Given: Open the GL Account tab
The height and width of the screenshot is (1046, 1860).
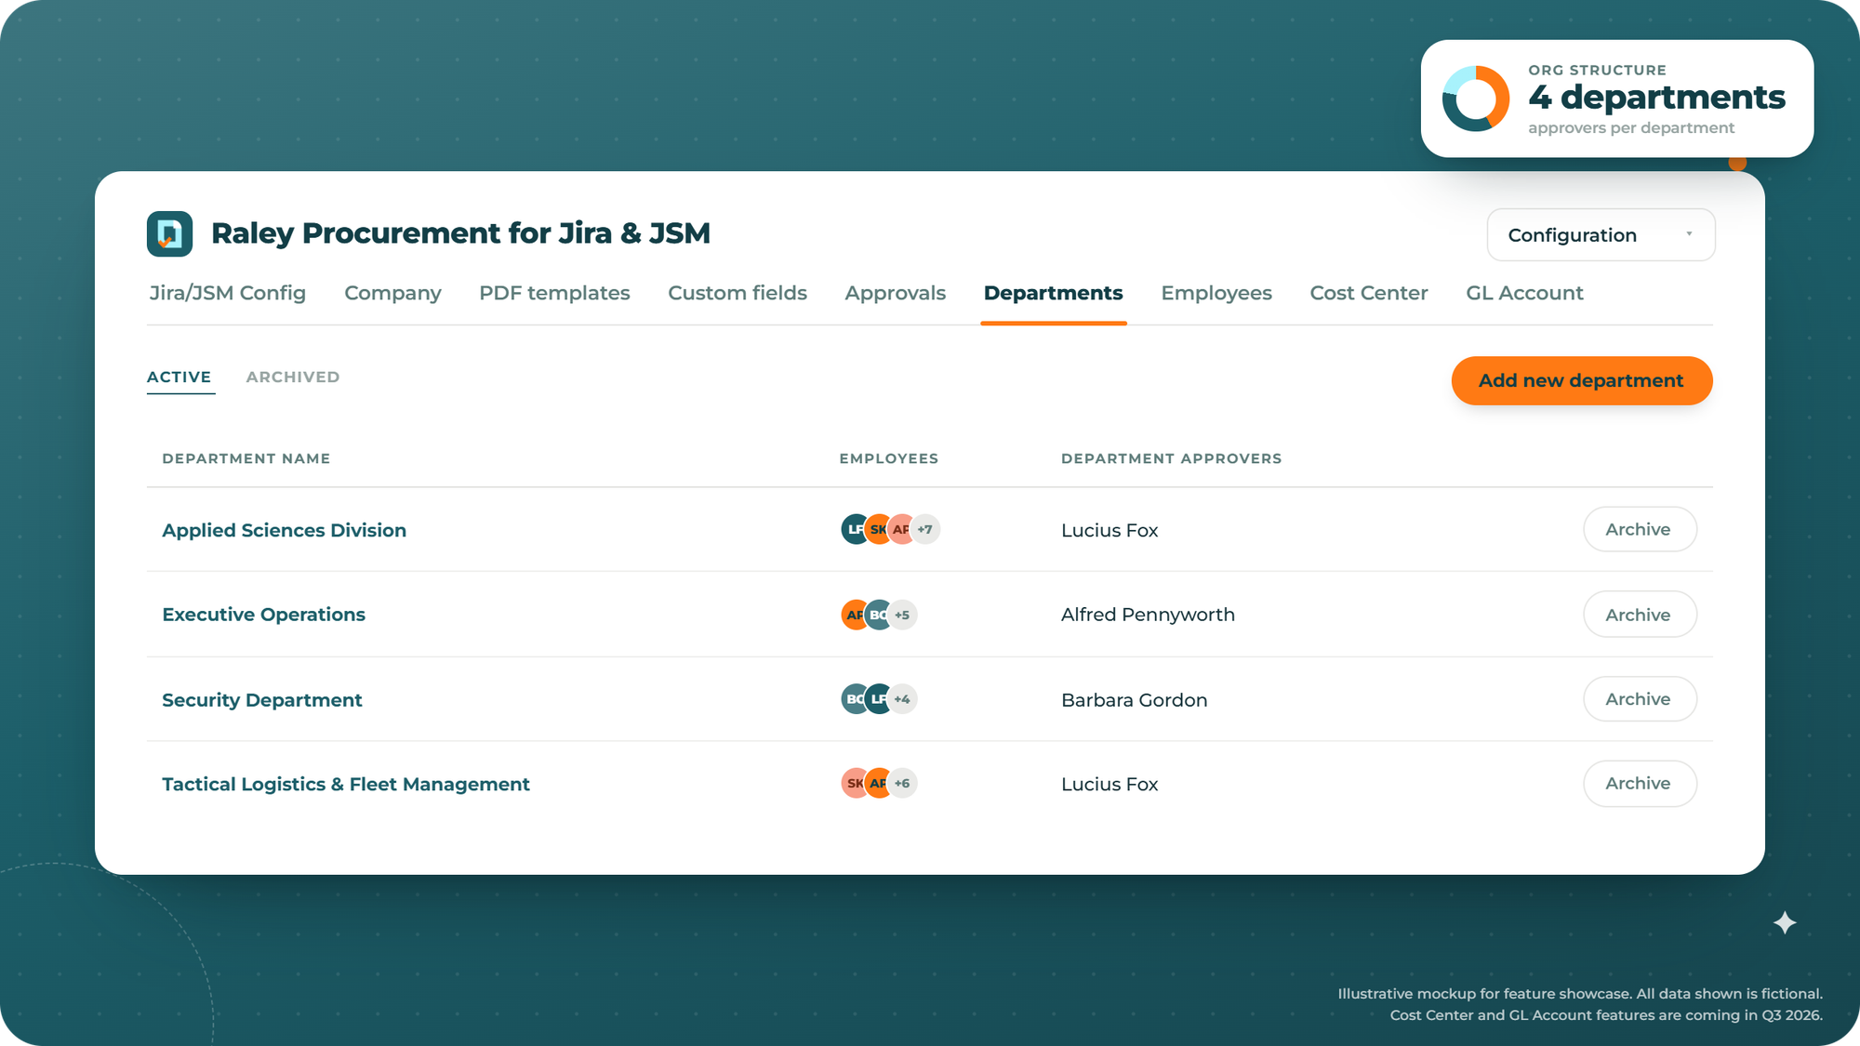Looking at the screenshot, I should [x=1524, y=293].
